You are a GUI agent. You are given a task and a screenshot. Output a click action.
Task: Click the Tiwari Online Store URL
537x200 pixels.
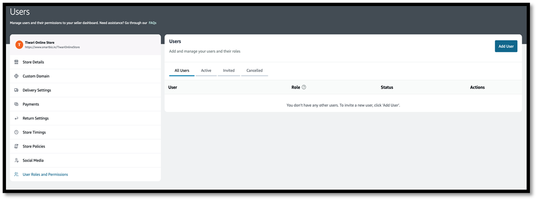[x=53, y=47]
